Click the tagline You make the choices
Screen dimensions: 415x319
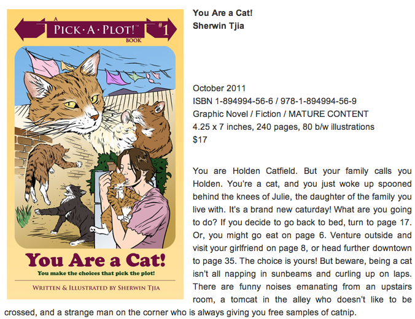[96, 273]
